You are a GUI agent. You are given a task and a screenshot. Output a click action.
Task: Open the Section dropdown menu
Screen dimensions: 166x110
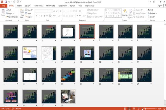pyautogui.click(x=29, y=17)
